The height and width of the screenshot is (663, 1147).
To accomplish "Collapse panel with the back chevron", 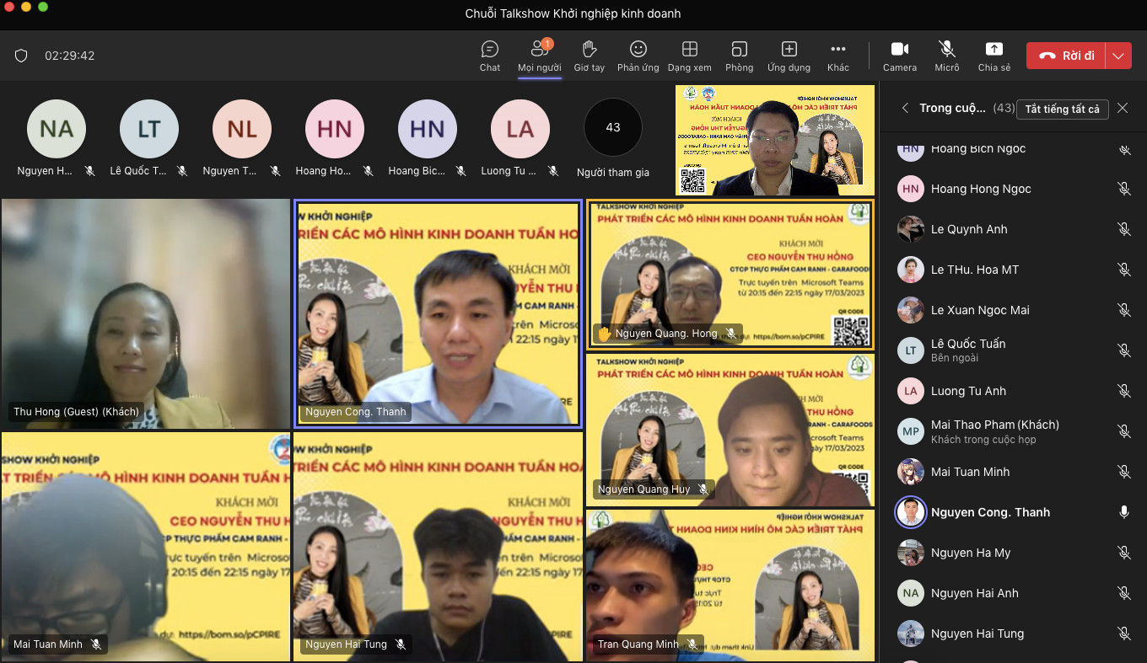I will click(905, 108).
